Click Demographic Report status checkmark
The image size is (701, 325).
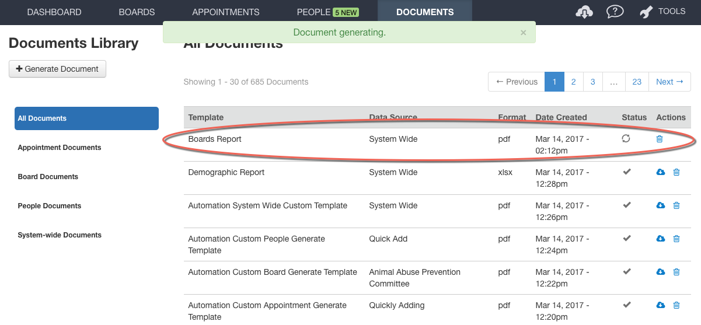627,172
